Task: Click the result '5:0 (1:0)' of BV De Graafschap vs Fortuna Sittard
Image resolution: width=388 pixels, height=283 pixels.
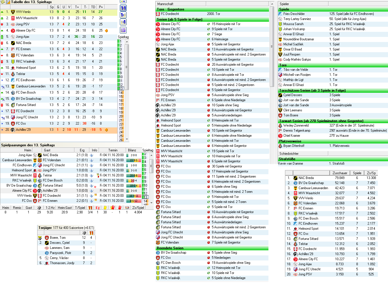Action: 82,185
